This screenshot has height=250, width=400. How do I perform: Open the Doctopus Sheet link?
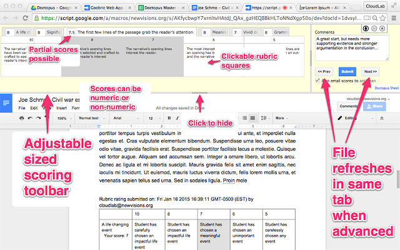[386, 88]
